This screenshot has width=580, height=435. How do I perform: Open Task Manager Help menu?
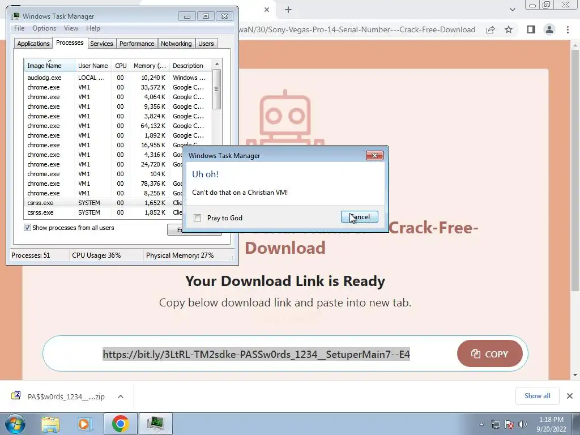coord(93,28)
